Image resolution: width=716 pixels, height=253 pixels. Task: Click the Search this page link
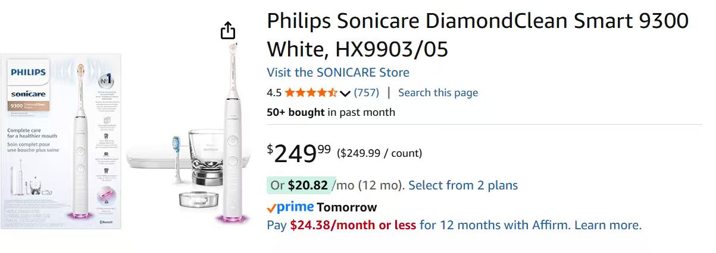point(437,93)
